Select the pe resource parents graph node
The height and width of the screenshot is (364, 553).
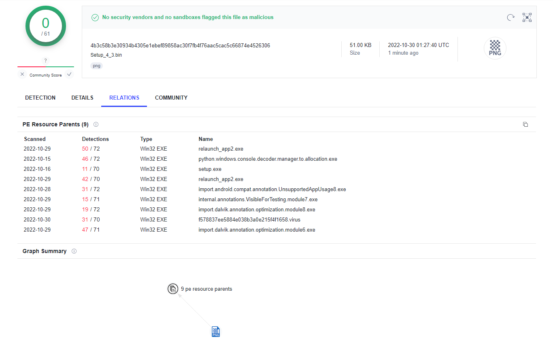click(173, 289)
